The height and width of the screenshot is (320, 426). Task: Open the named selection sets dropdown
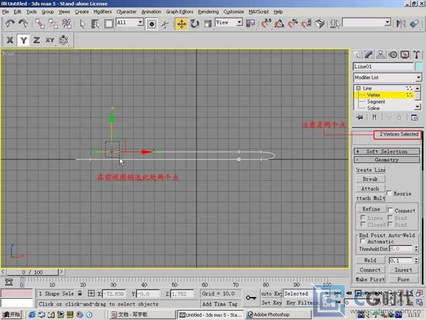tap(388, 22)
